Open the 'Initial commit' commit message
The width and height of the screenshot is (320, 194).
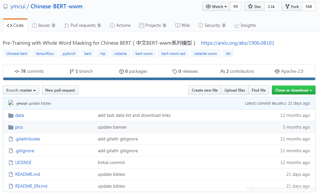tap(111, 162)
